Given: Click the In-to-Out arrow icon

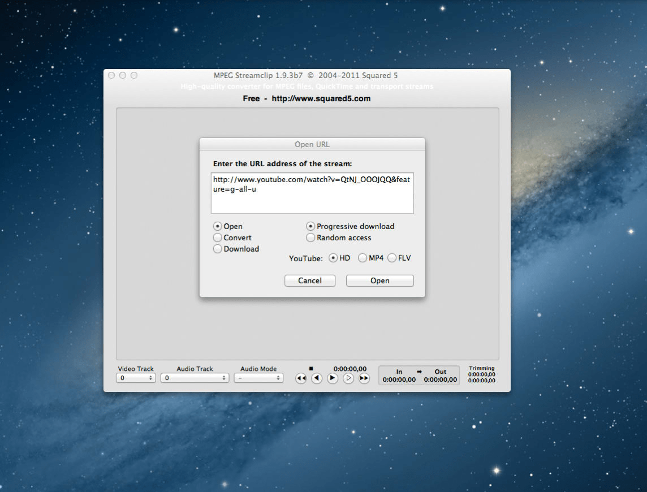Looking at the screenshot, I should coord(419,372).
